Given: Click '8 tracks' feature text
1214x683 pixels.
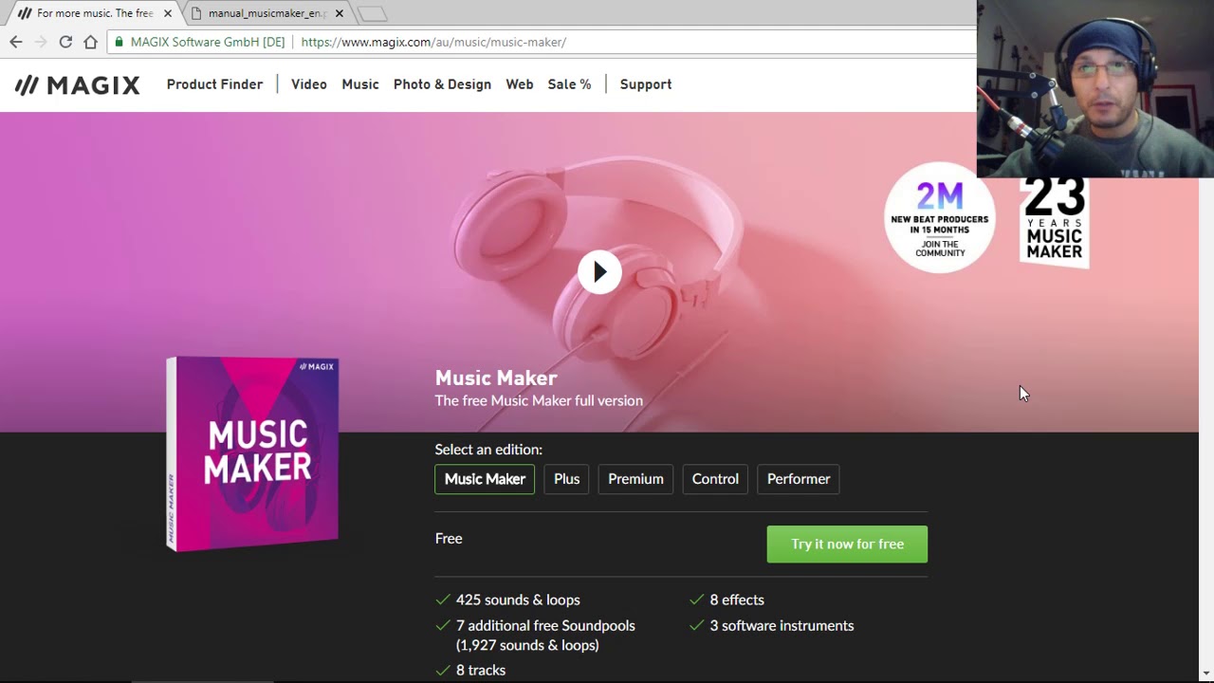Looking at the screenshot, I should [x=481, y=670].
